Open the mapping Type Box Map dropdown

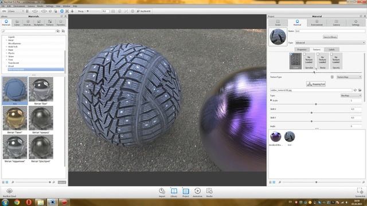click(351, 96)
